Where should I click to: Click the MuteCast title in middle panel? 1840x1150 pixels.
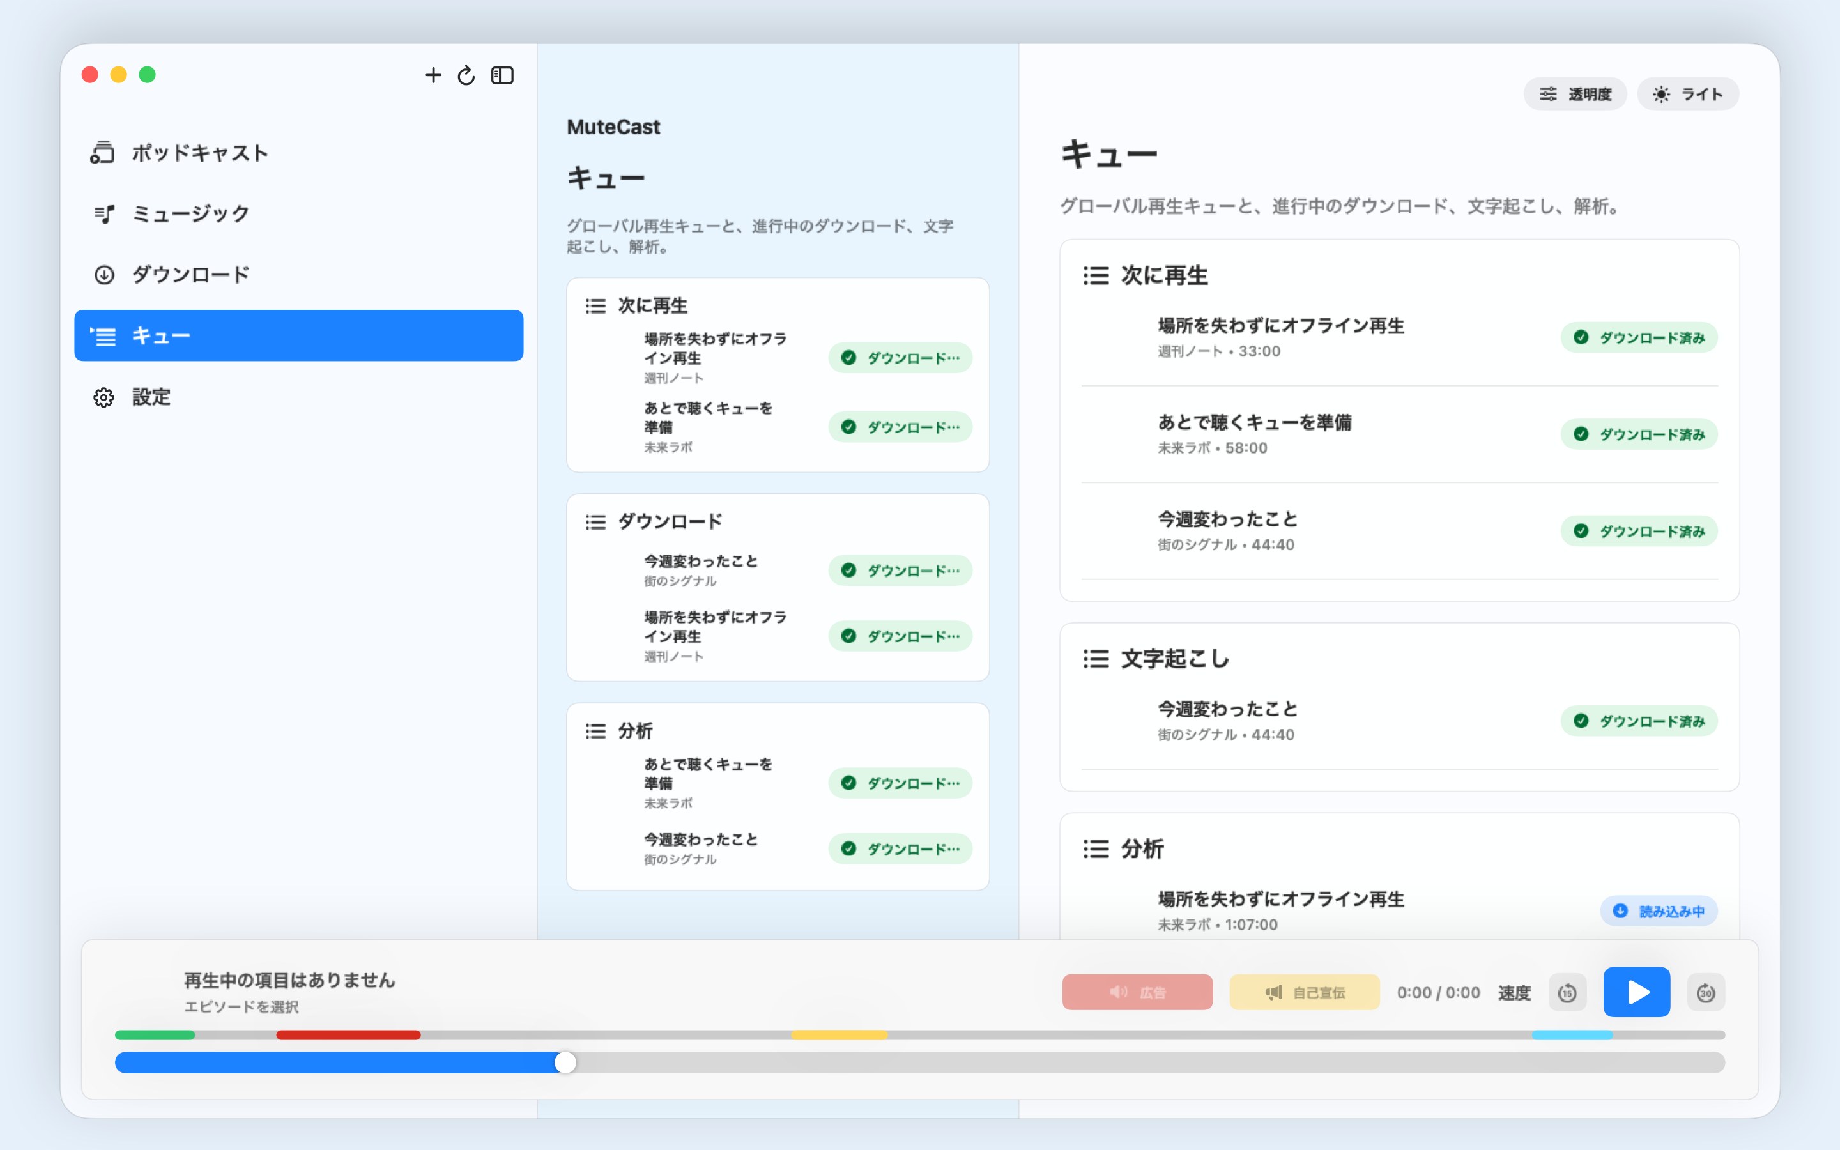click(x=613, y=127)
